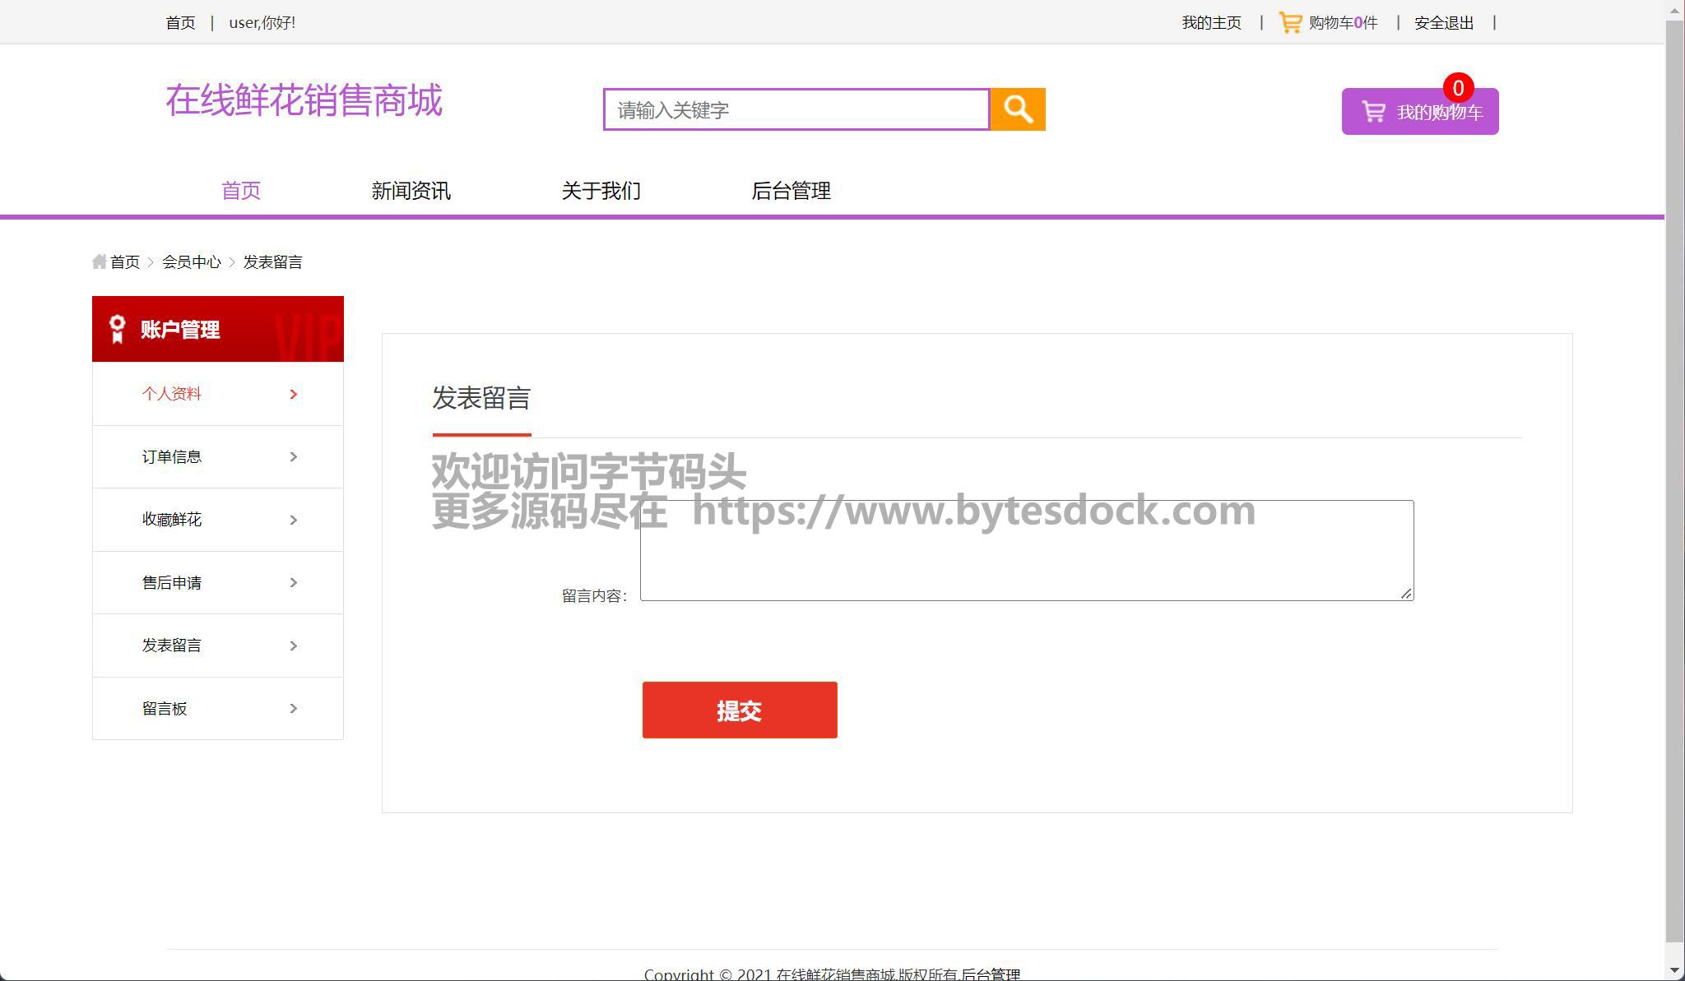Click chevron beside 收藏鲜花
1685x981 pixels.
[x=294, y=520]
